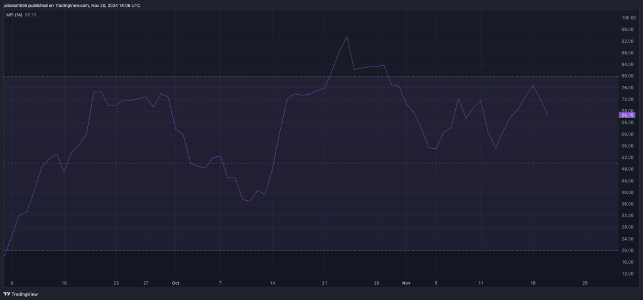
Task: Select the 72.00 level on the scale
Action: tap(629, 99)
